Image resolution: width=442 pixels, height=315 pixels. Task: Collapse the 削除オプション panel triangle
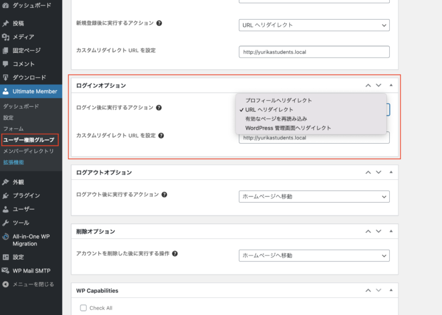point(391,231)
